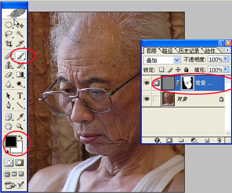Expand the 填充 fill slider arrow

(x=226, y=69)
